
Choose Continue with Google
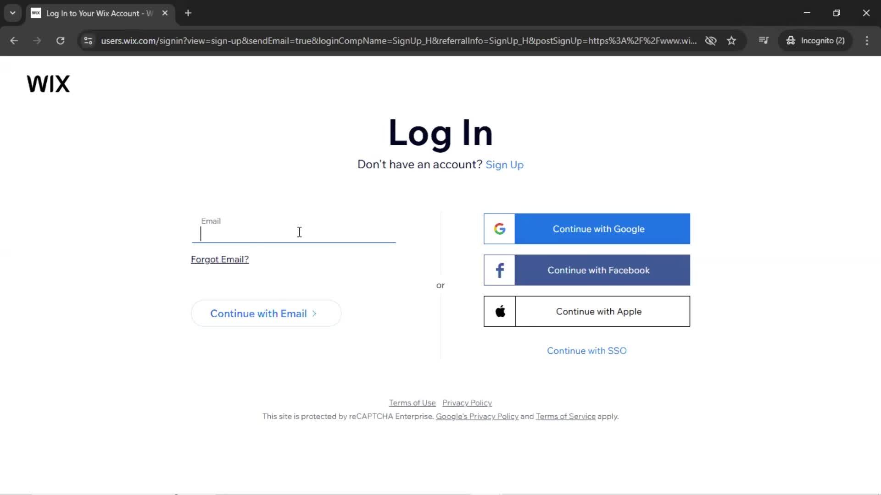[587, 229]
